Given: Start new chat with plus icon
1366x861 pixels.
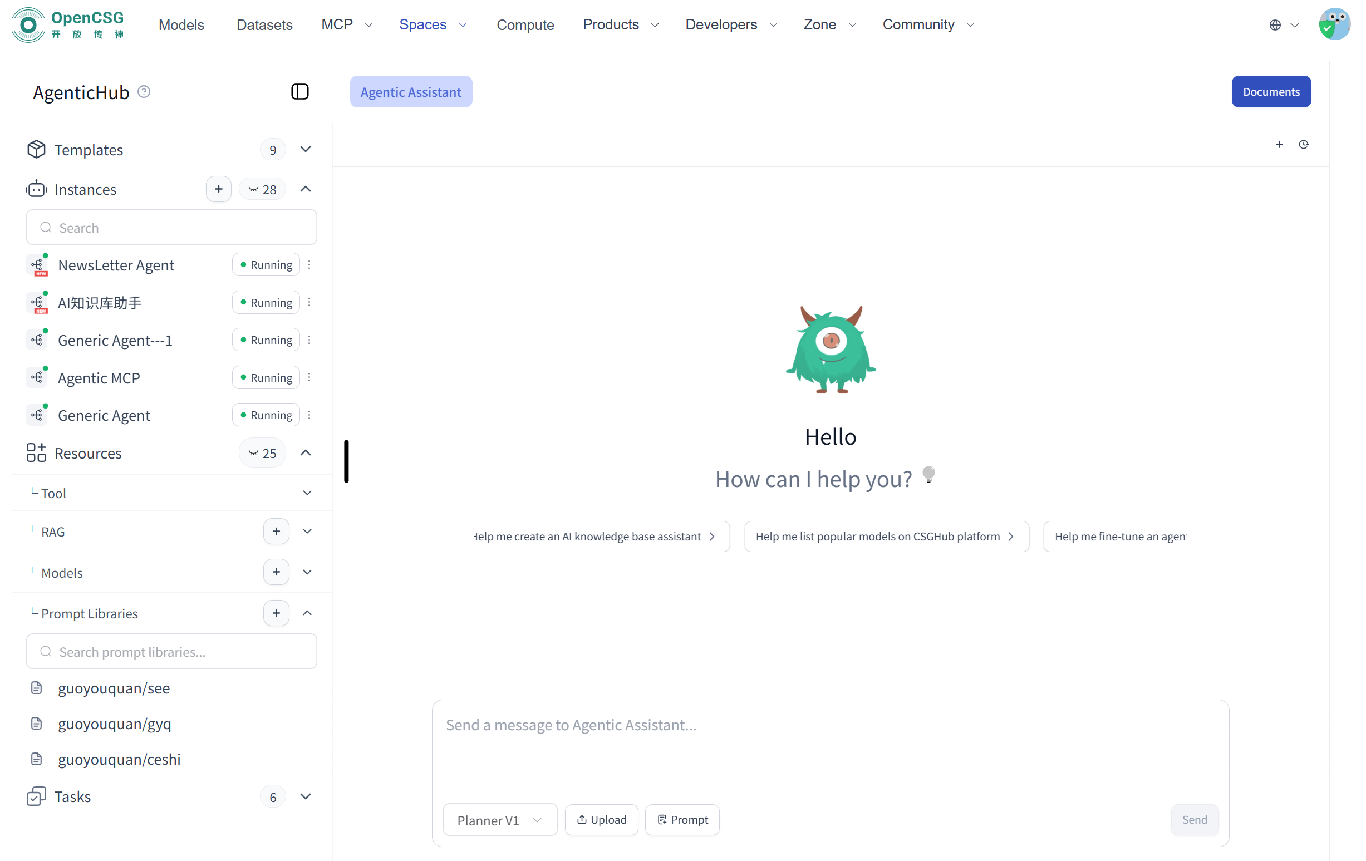Looking at the screenshot, I should [x=1279, y=145].
